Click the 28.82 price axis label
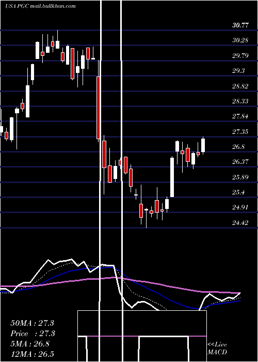 click(x=240, y=86)
